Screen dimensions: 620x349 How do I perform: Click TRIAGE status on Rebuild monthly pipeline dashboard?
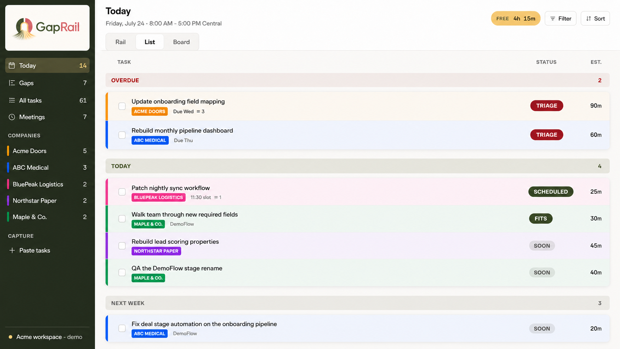coord(547,135)
